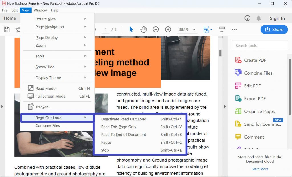Select the Hand tool in the toolbar
Viewport: 292px width, 177px height.
143,29
